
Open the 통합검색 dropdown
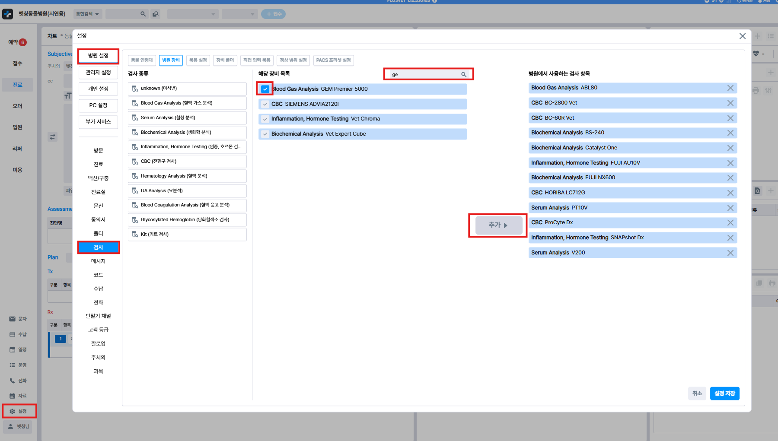(x=88, y=14)
